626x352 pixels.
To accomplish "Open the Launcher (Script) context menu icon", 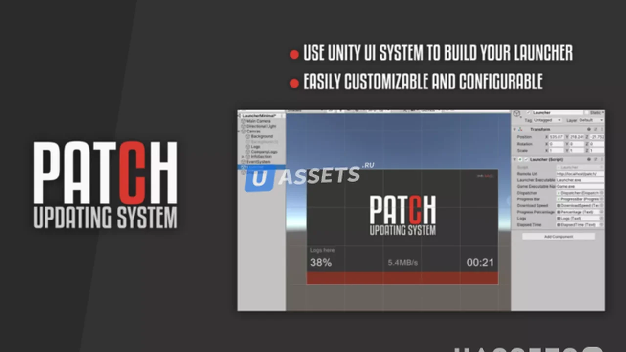I will (x=602, y=159).
